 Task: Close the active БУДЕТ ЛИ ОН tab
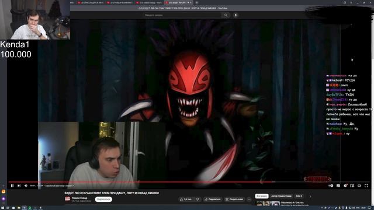[191, 2]
